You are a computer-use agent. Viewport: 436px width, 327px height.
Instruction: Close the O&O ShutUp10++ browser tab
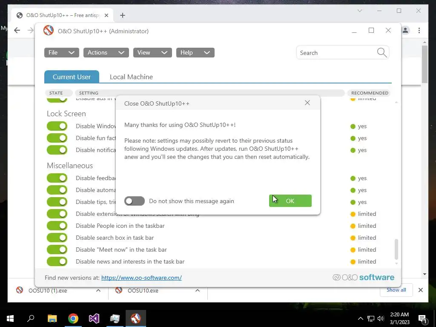point(106,15)
